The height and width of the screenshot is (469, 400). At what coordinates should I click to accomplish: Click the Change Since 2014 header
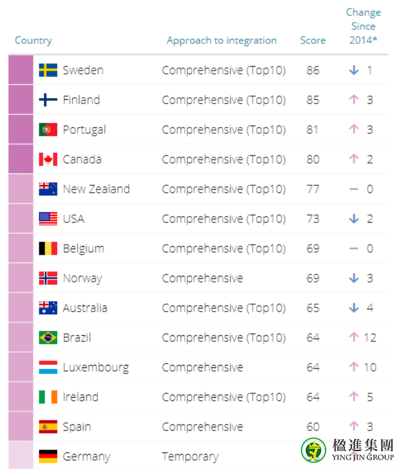(363, 26)
